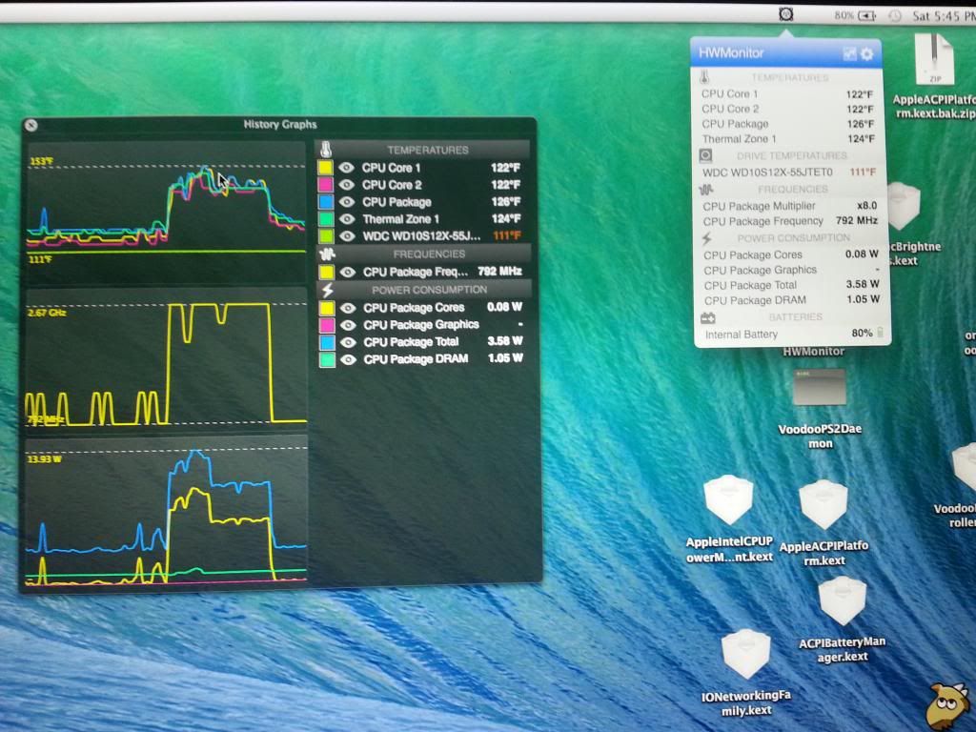Select CPU Package Graphics row in popup
The height and width of the screenshot is (732, 976).
(790, 270)
